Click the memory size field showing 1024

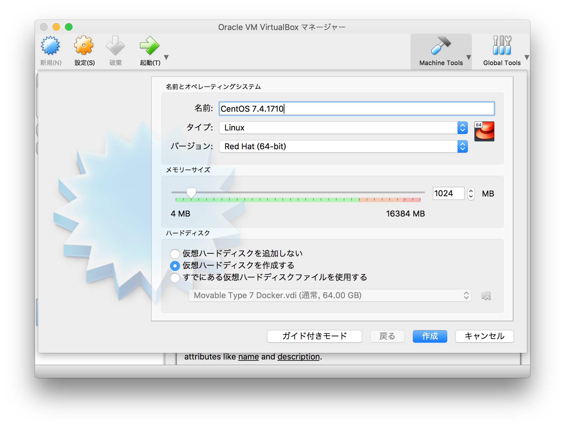(448, 193)
